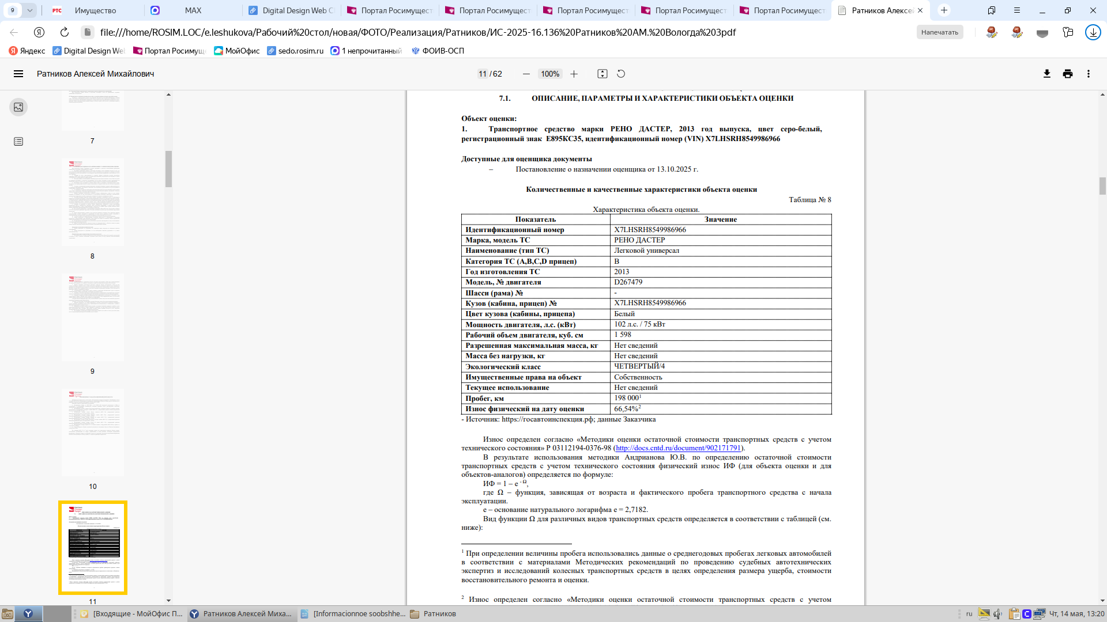Click the tab counter showing 9
1107x622 pixels.
tap(12, 10)
